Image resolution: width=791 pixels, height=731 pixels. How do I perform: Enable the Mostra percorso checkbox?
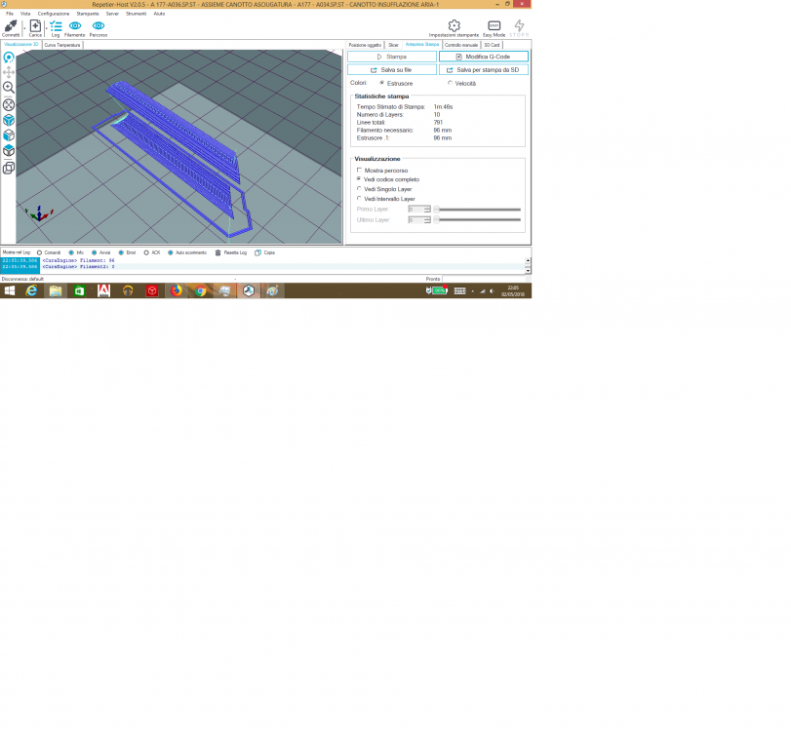(359, 170)
